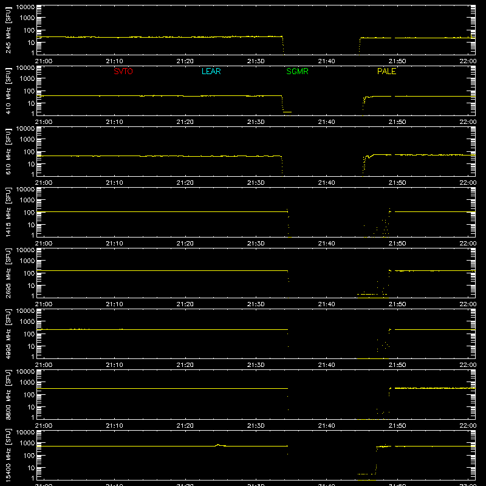Click 21:50 under the 245 MHz plot

pyautogui.click(x=397, y=61)
